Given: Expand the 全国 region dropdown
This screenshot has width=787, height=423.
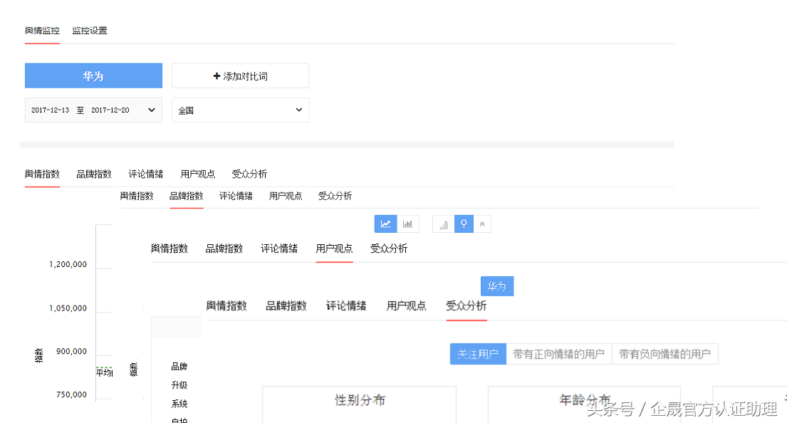Looking at the screenshot, I should [x=240, y=110].
